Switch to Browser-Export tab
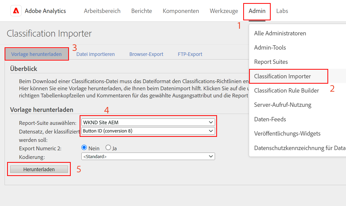Screen dimensions: 346x206 [x=146, y=54]
